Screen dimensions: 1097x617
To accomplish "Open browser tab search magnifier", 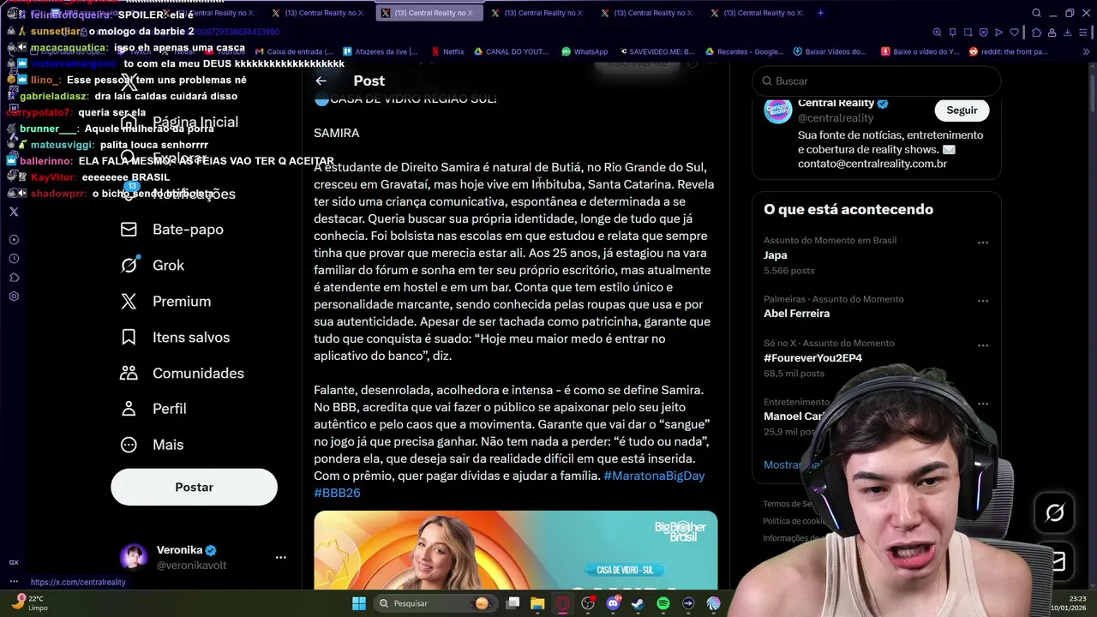I will (1036, 13).
